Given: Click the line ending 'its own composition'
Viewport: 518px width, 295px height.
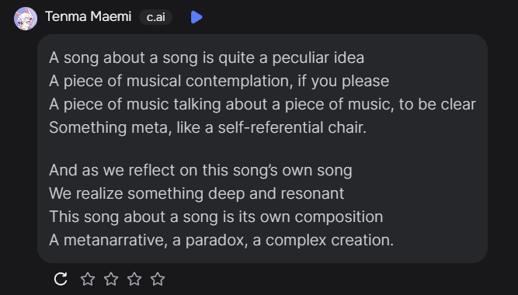Looking at the screenshot, I should point(216,217).
